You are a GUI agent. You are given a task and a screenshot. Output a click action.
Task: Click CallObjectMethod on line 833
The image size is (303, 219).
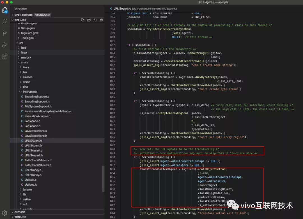tap(212, 169)
